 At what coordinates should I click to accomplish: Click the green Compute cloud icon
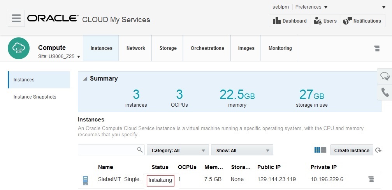[x=19, y=48]
